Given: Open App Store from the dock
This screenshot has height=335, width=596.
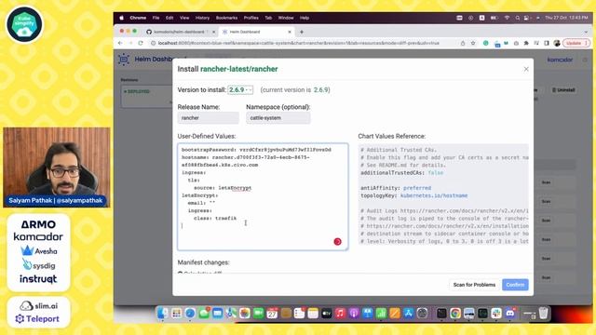Looking at the screenshot, I should point(409,314).
